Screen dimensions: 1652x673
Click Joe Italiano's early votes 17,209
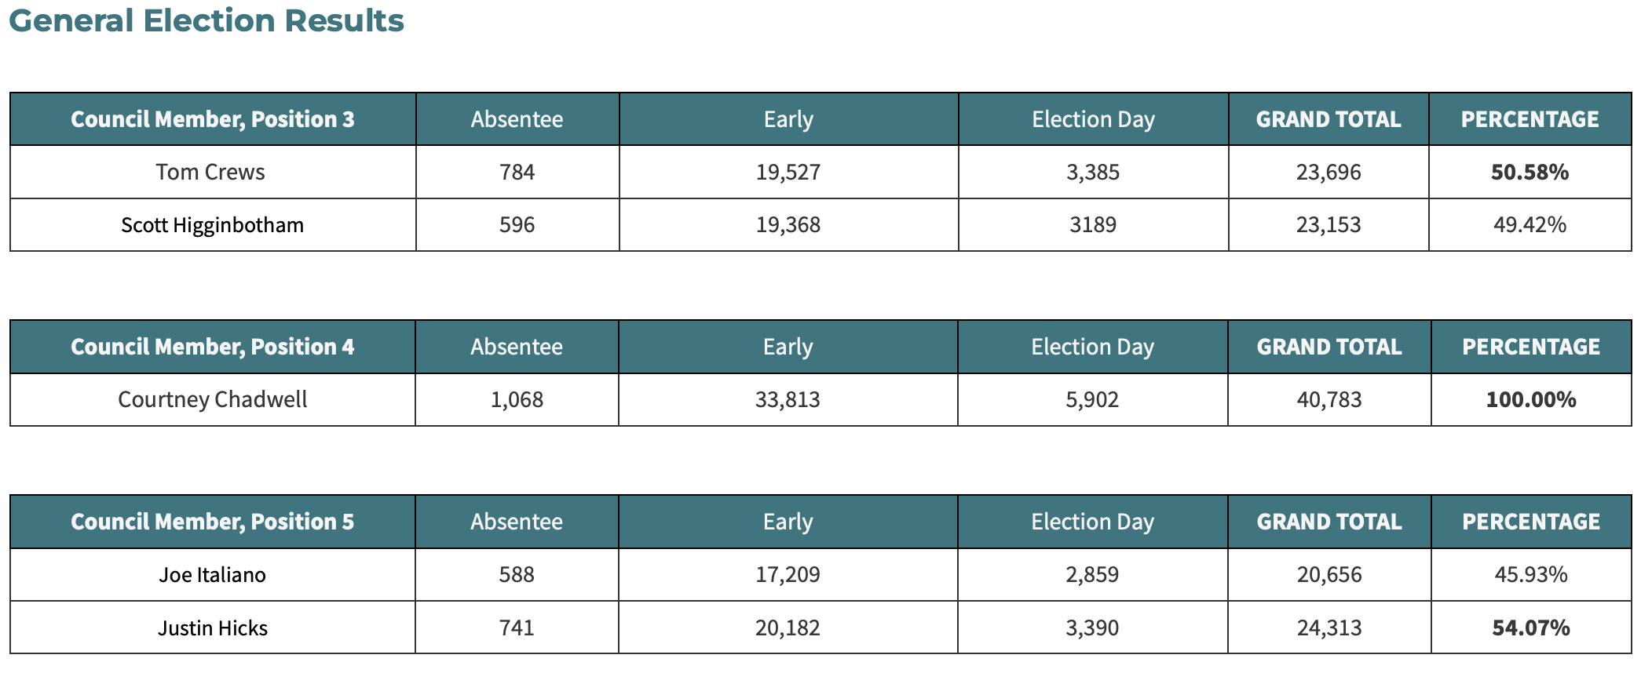788,575
